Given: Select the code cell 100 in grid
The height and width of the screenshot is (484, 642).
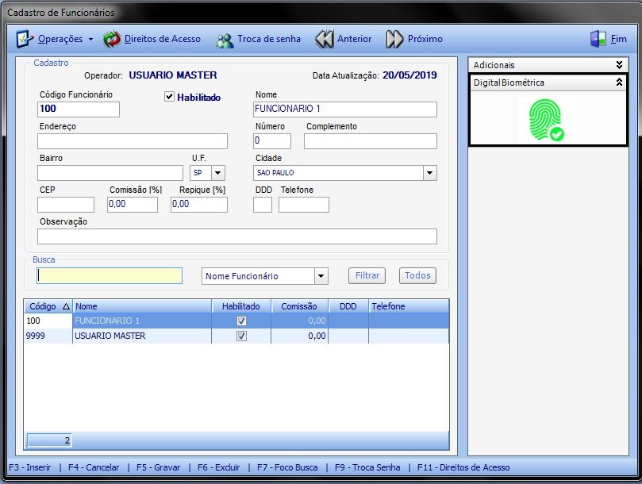Looking at the screenshot, I should [48, 321].
